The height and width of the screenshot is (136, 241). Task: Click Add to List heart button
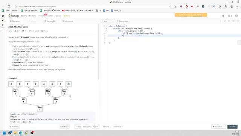(x=34, y=31)
